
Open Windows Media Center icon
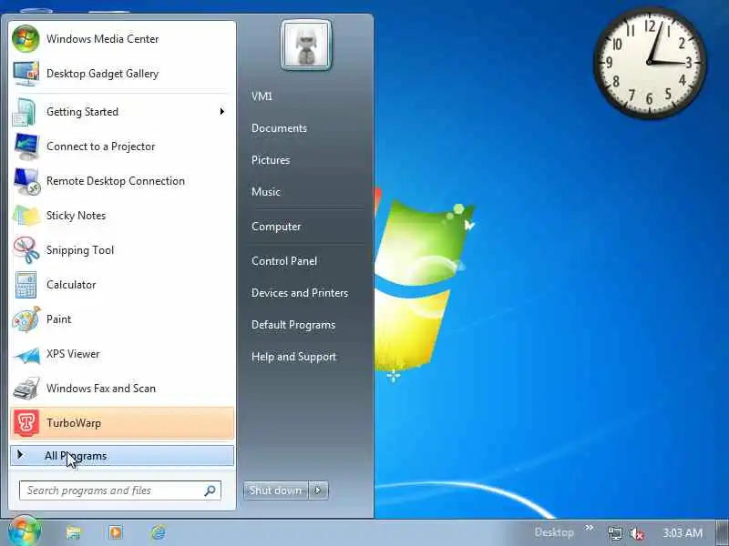[x=26, y=39]
